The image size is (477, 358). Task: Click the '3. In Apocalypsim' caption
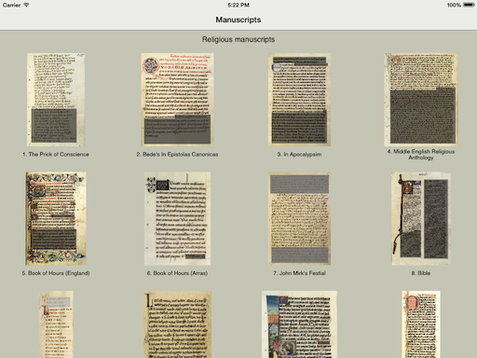[x=299, y=154]
